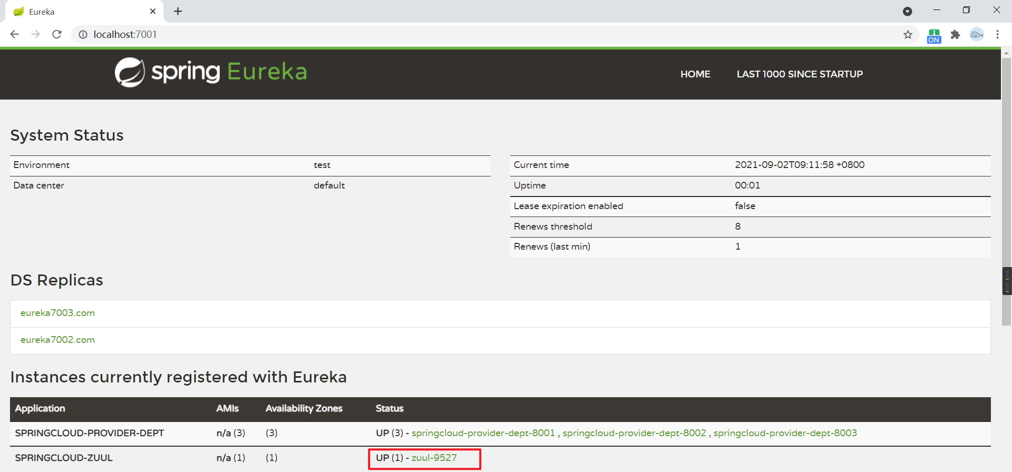Screen dimensions: 1012x472
Task: Click the Spring Eureka logo
Action: point(211,72)
